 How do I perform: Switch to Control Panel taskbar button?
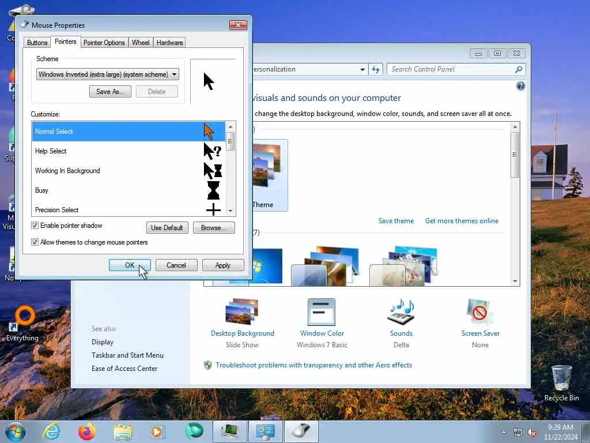265,431
